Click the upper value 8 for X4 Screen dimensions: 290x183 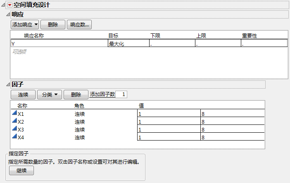coord(233,137)
